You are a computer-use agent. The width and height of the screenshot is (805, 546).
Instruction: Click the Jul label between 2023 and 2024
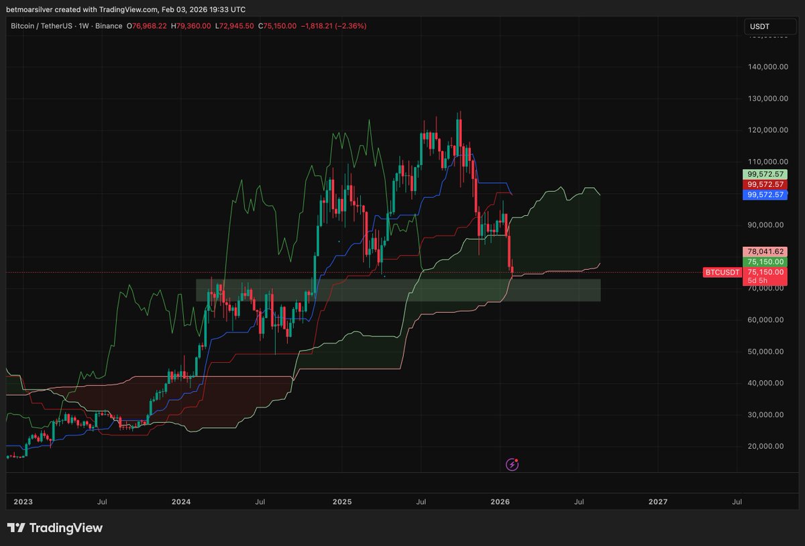pyautogui.click(x=103, y=501)
